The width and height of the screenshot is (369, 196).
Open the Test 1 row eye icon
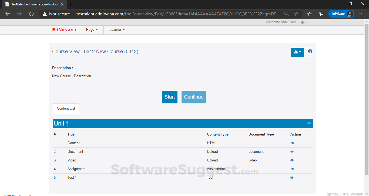click(292, 178)
